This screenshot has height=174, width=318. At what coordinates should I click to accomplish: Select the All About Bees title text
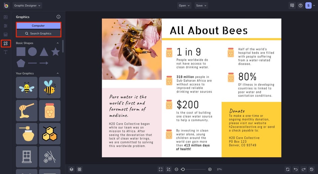209,31
